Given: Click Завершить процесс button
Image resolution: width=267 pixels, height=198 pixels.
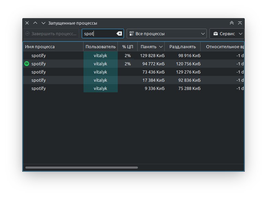Looking at the screenshot, I should 51,34.
